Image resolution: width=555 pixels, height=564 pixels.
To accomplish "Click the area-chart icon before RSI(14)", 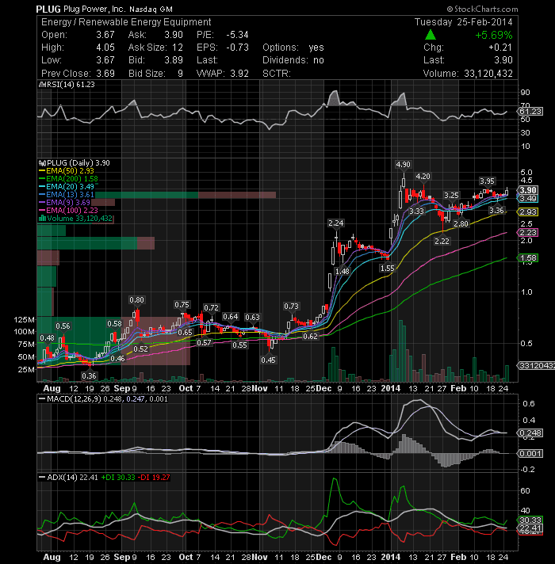I will tap(41, 85).
